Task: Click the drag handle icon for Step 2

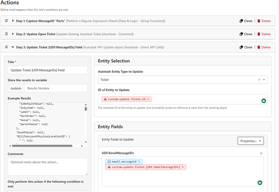Action: (x=6, y=34)
